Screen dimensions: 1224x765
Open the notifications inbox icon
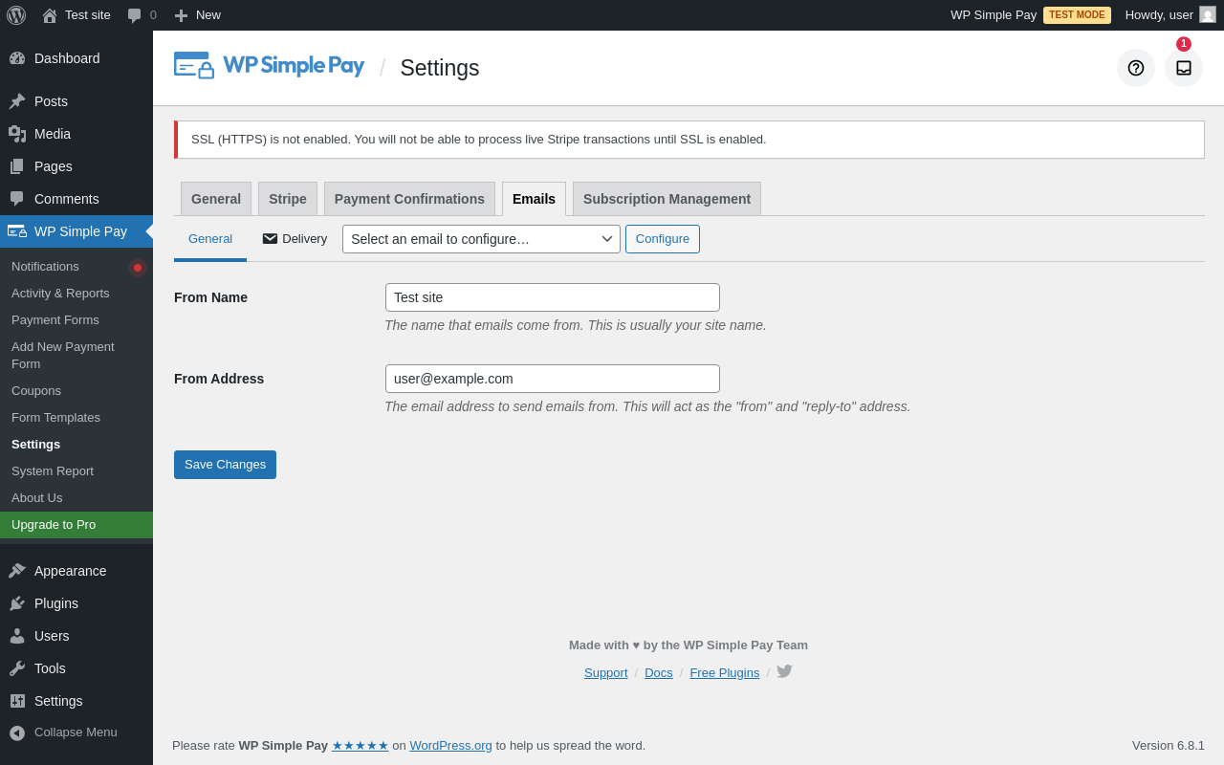pos(1183,68)
